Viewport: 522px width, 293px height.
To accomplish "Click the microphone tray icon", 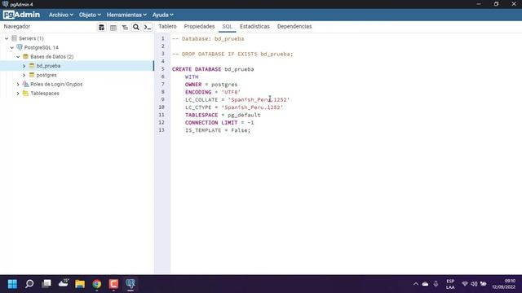I will pos(436,284).
